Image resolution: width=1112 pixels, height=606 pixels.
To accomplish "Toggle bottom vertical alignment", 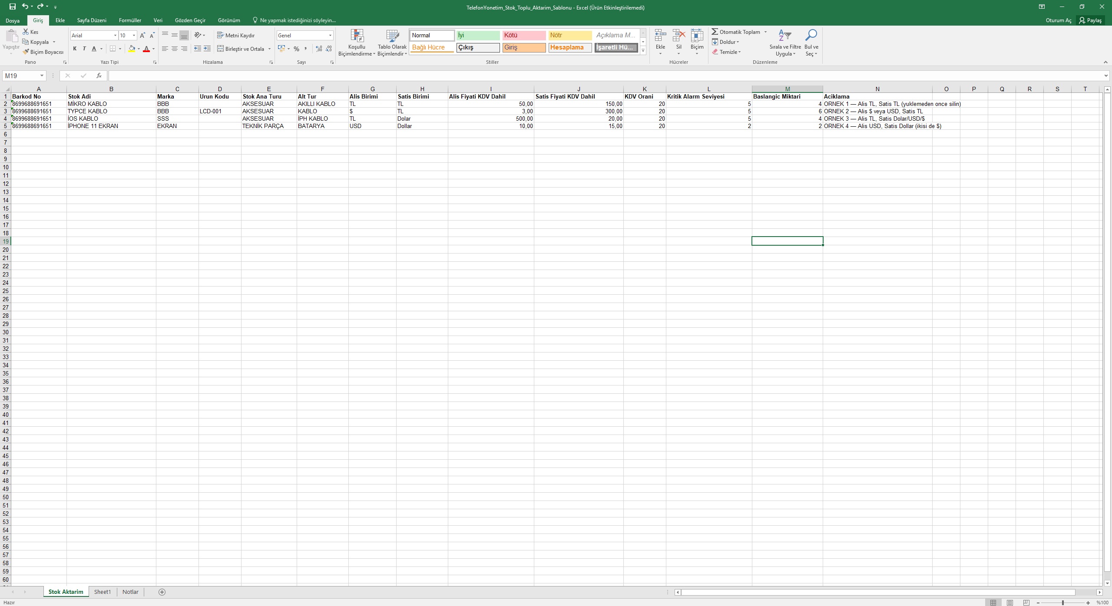I will (x=184, y=35).
